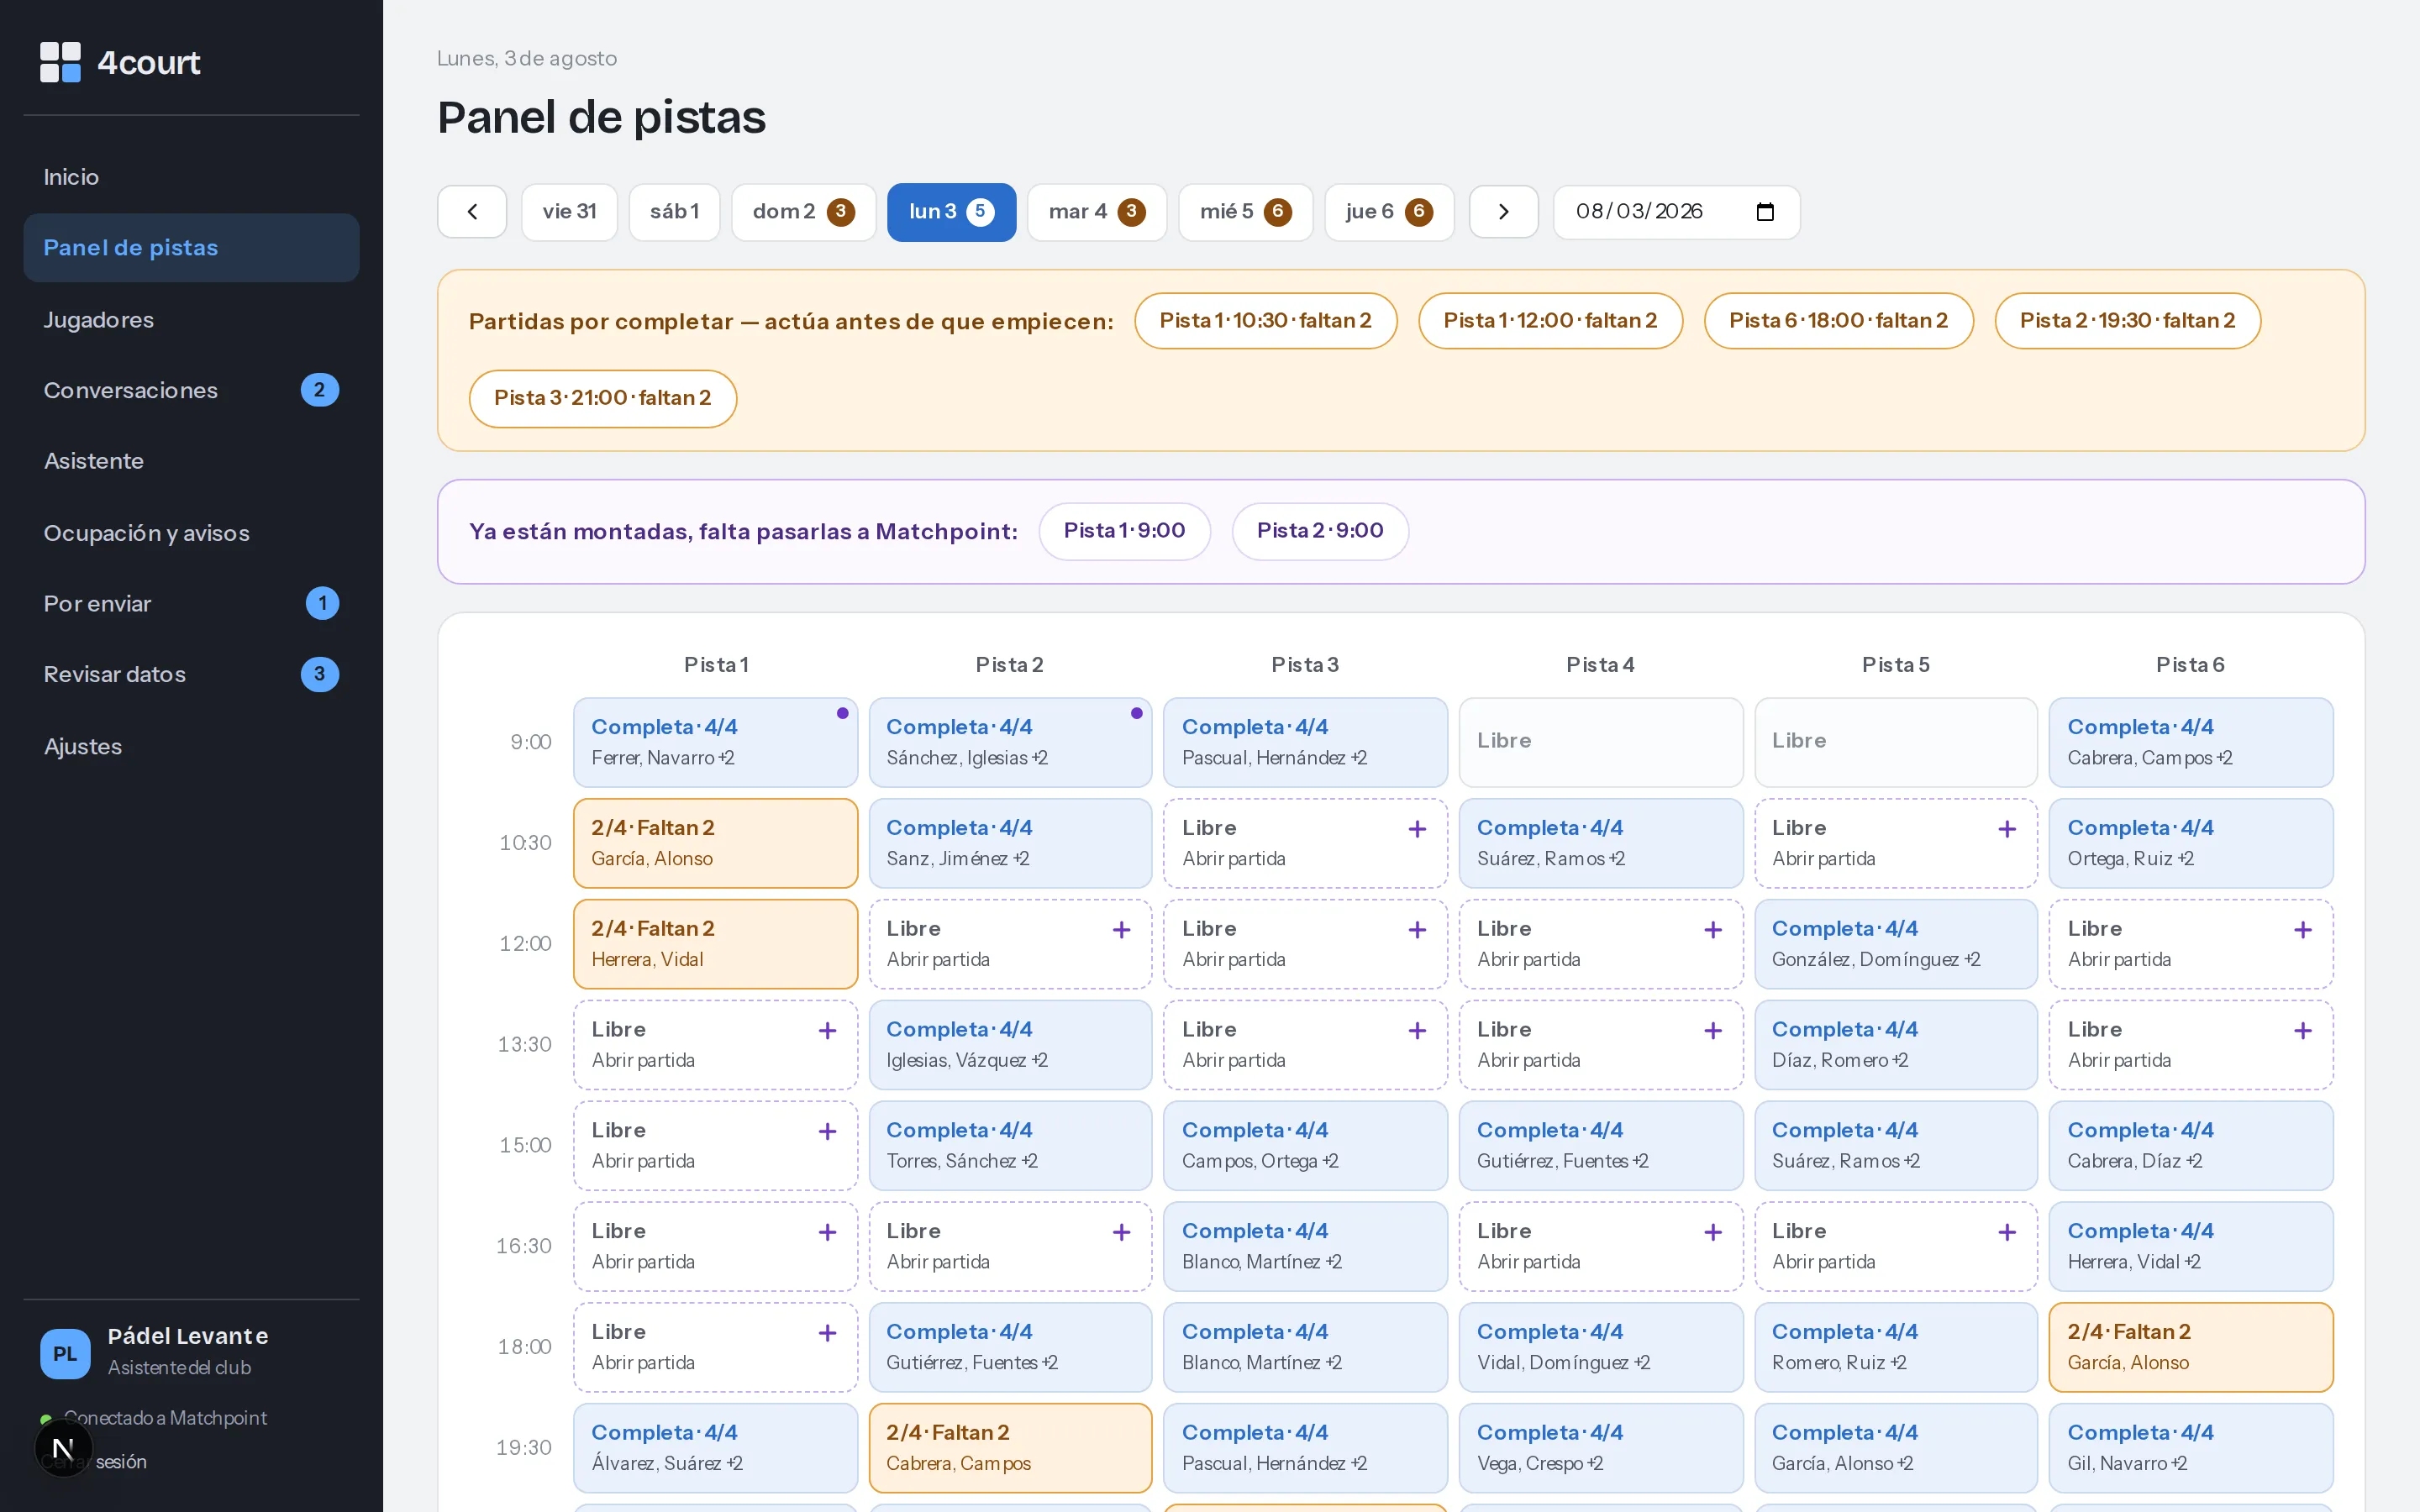Screen dimensions: 2420x1512
Task: Click plus icon on Pista 1 at 18:00
Action: [x=827, y=1334]
